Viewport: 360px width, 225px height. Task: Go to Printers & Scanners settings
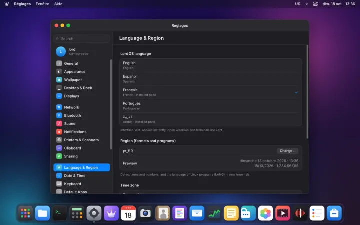click(x=81, y=140)
